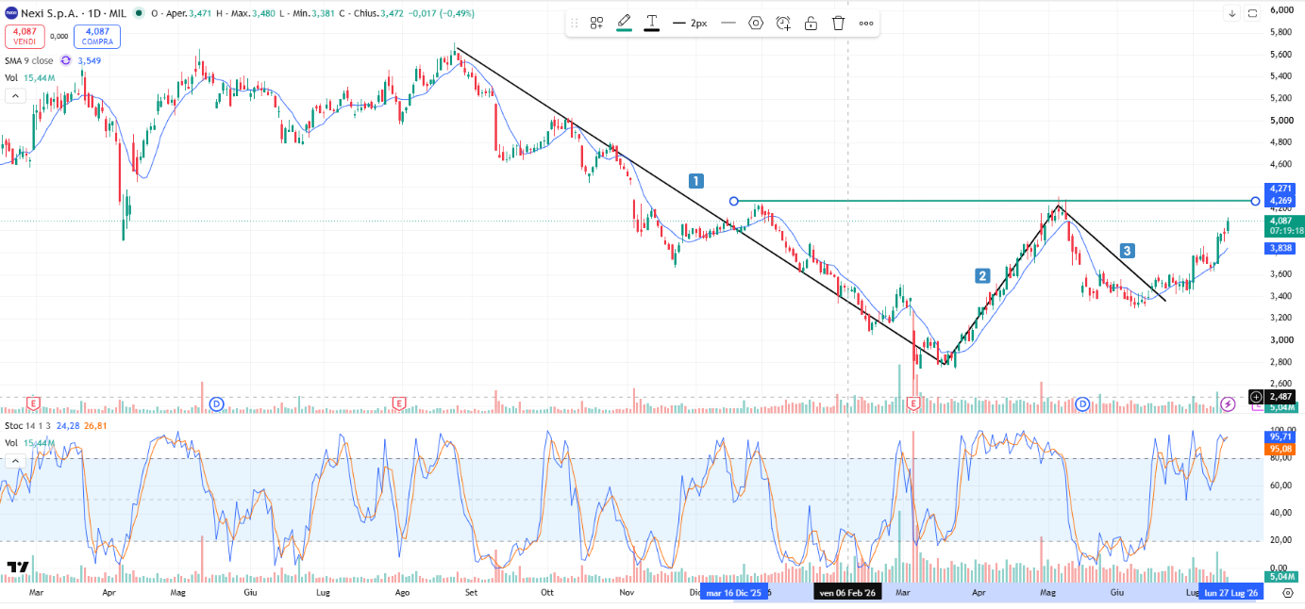Click the VENDI sell button
This screenshot has width=1305, height=609.
(x=24, y=36)
